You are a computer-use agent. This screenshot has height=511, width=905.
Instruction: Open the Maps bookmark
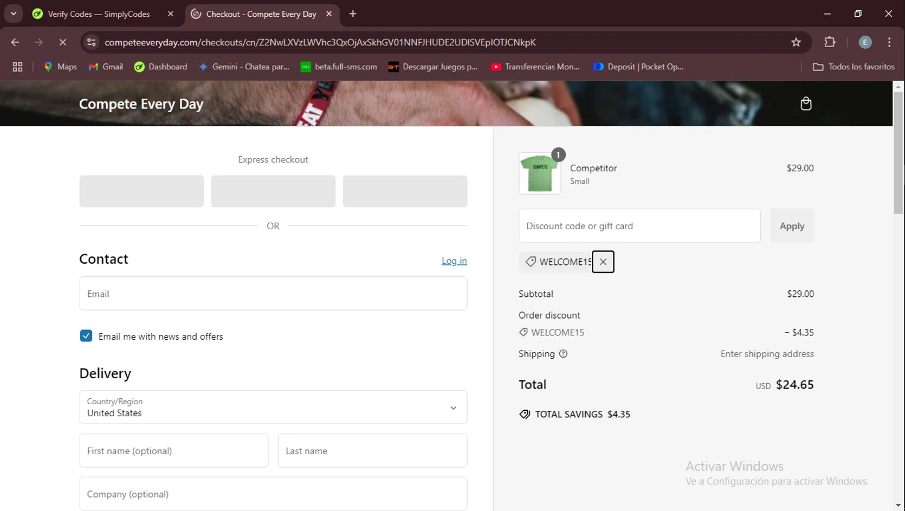[60, 67]
